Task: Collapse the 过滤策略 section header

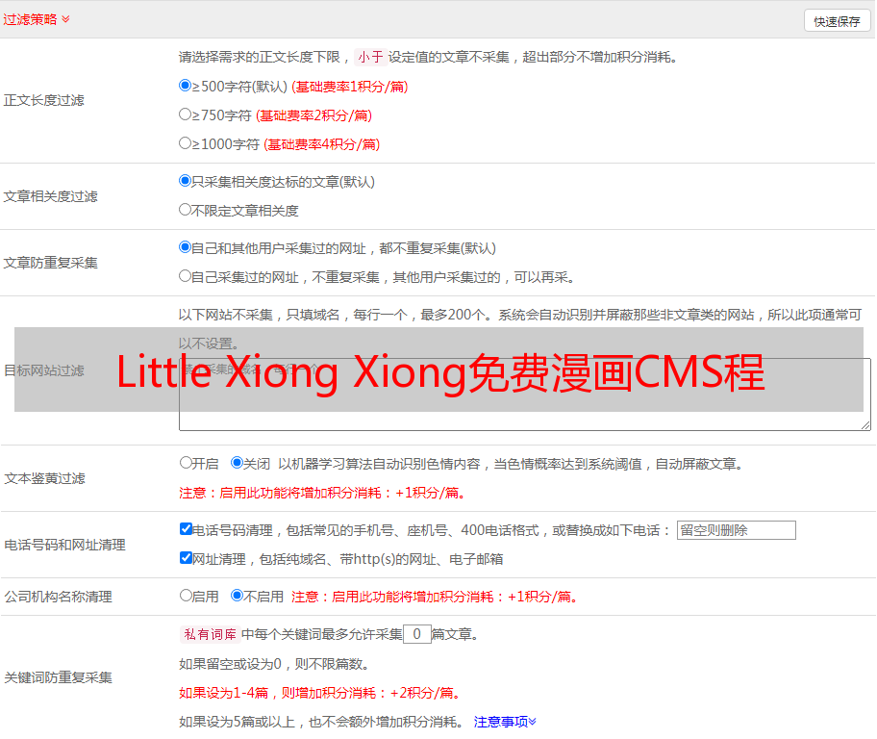Action: (x=37, y=19)
